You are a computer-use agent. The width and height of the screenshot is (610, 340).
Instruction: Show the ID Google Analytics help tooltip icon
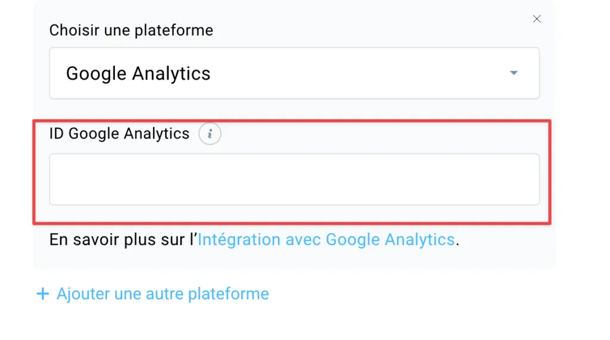(210, 134)
